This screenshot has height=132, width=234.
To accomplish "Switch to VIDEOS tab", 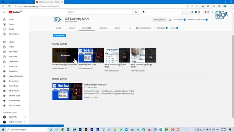I will coord(72,28).
